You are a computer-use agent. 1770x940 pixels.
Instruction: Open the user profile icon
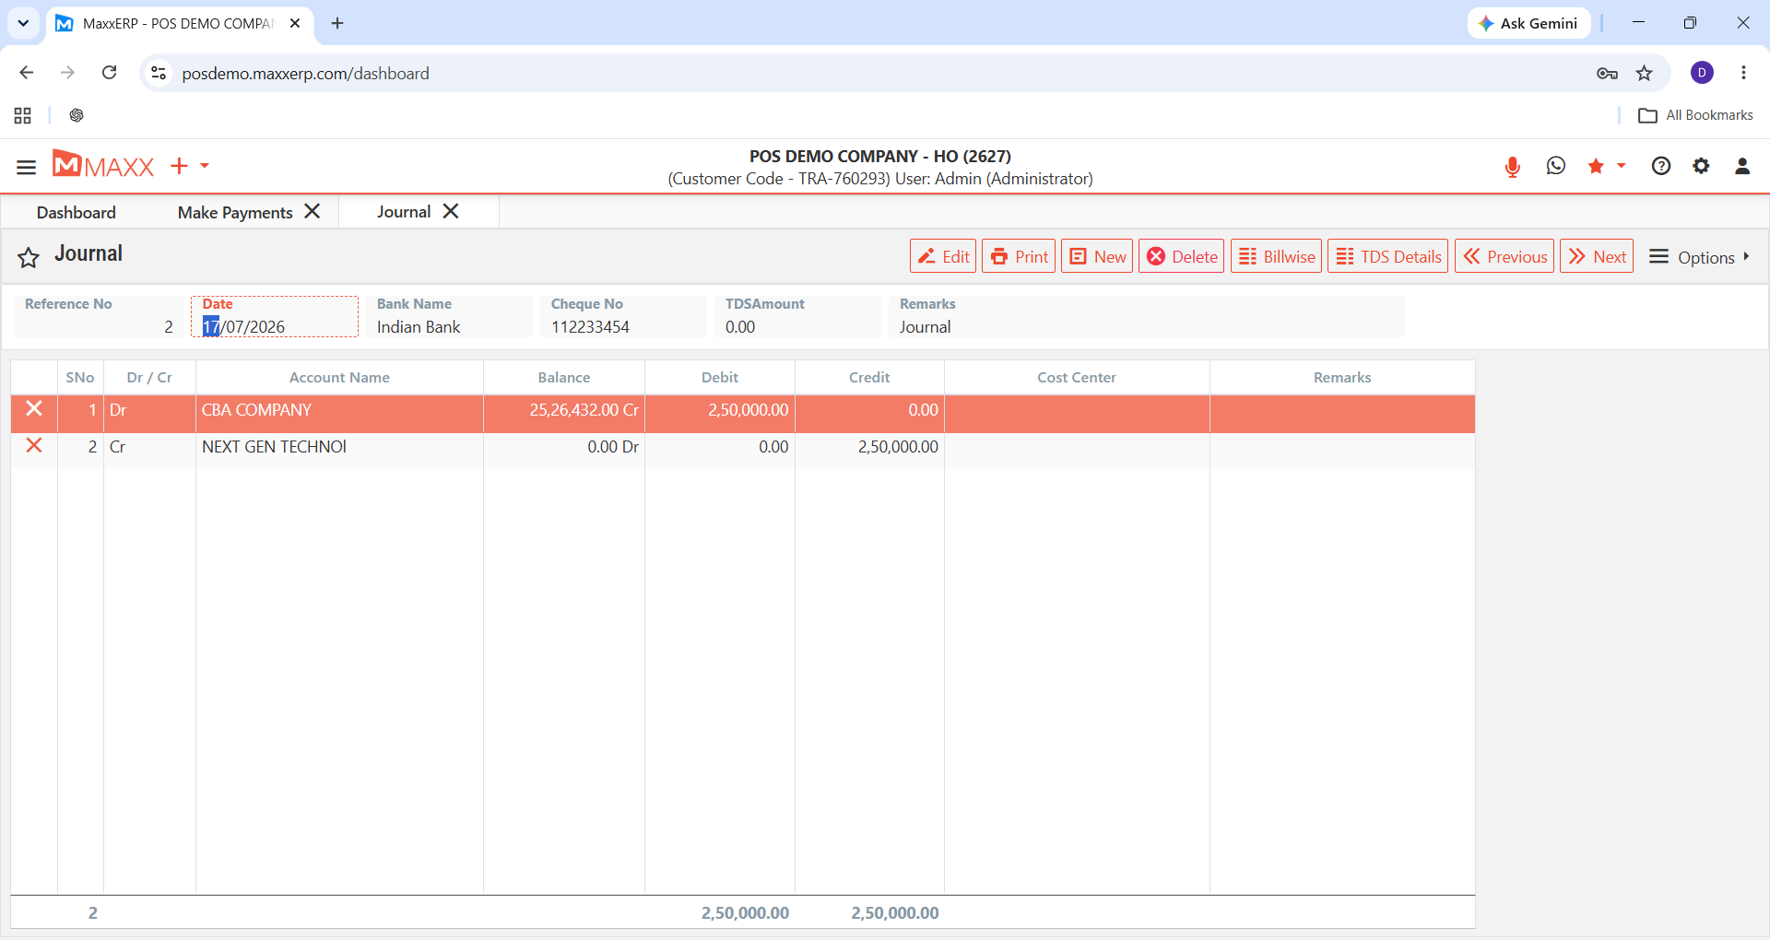point(1742,166)
